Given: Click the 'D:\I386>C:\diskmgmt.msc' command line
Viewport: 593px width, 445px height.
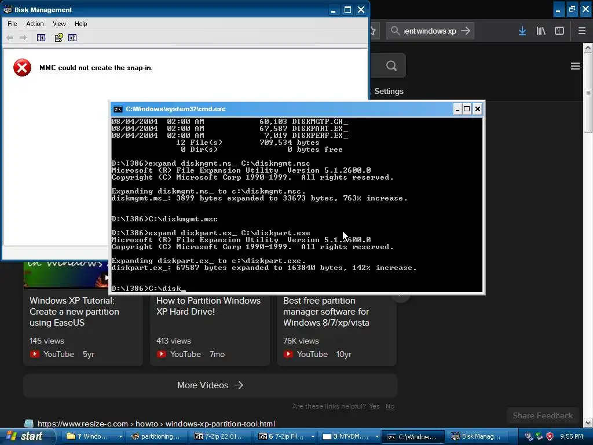Looking at the screenshot, I should tap(164, 219).
